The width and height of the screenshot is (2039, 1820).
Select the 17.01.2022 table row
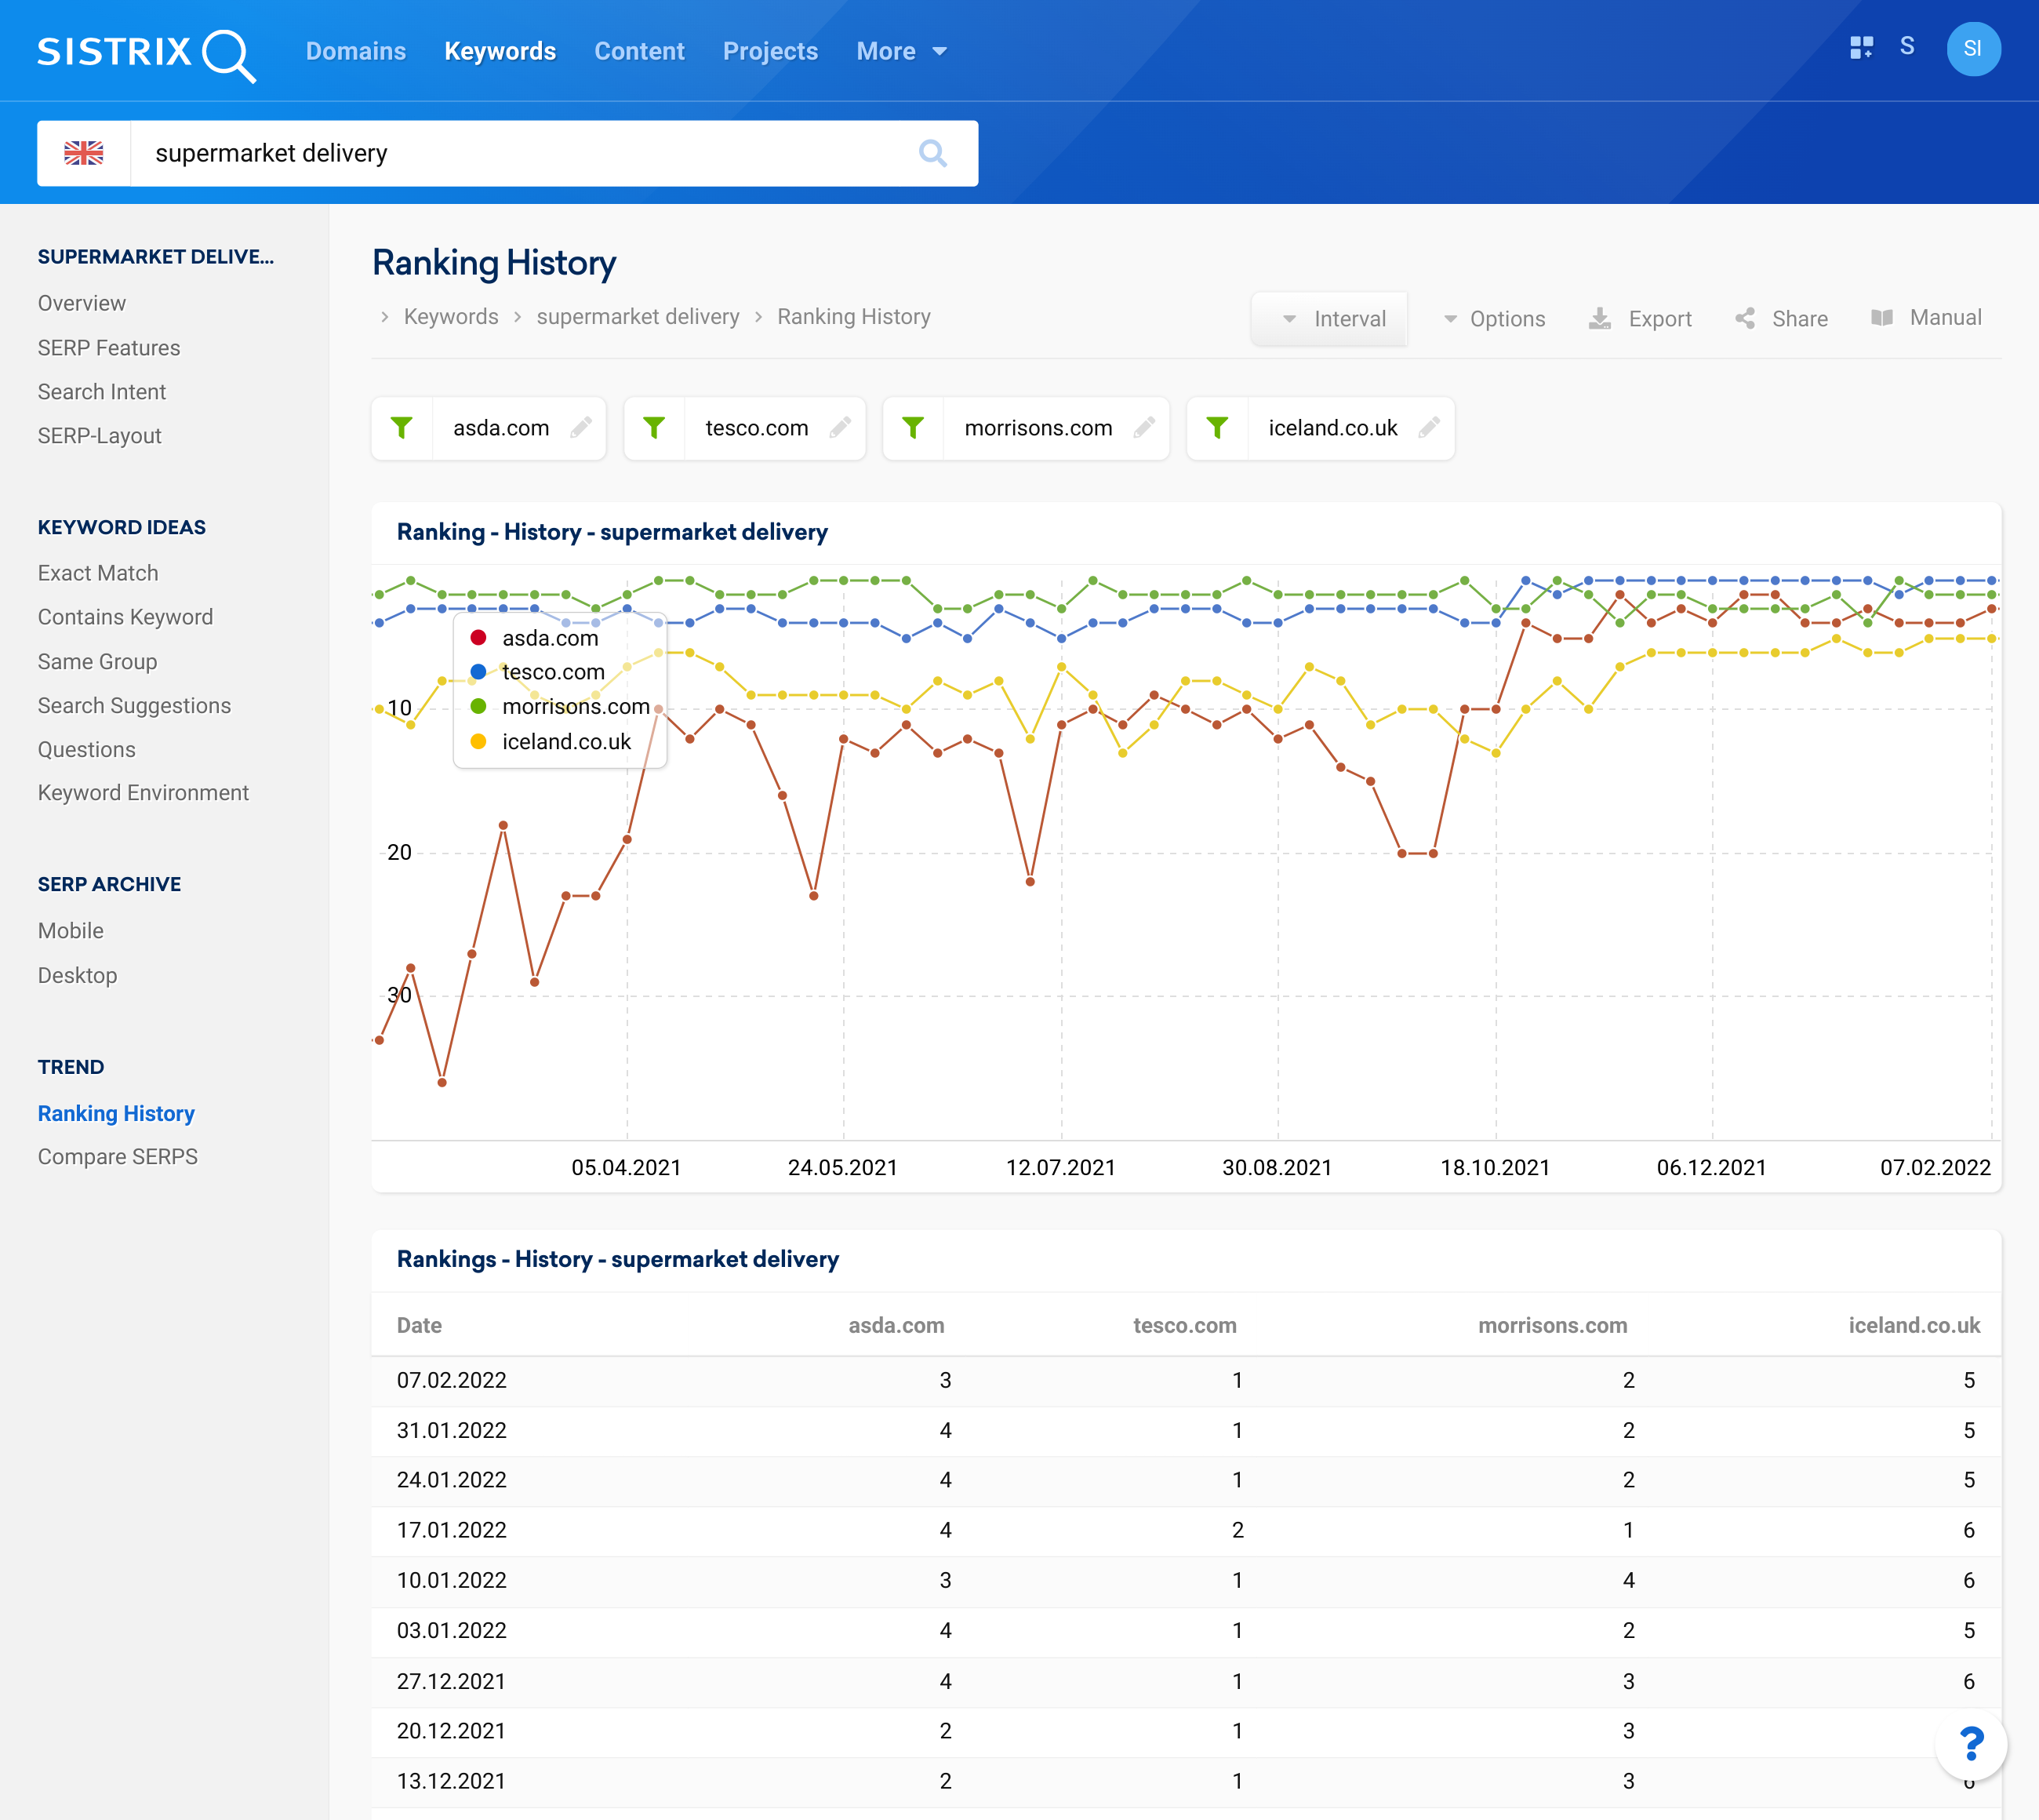(x=1186, y=1531)
